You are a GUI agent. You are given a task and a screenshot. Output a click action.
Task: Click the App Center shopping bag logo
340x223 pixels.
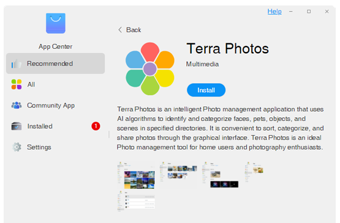[x=56, y=23]
